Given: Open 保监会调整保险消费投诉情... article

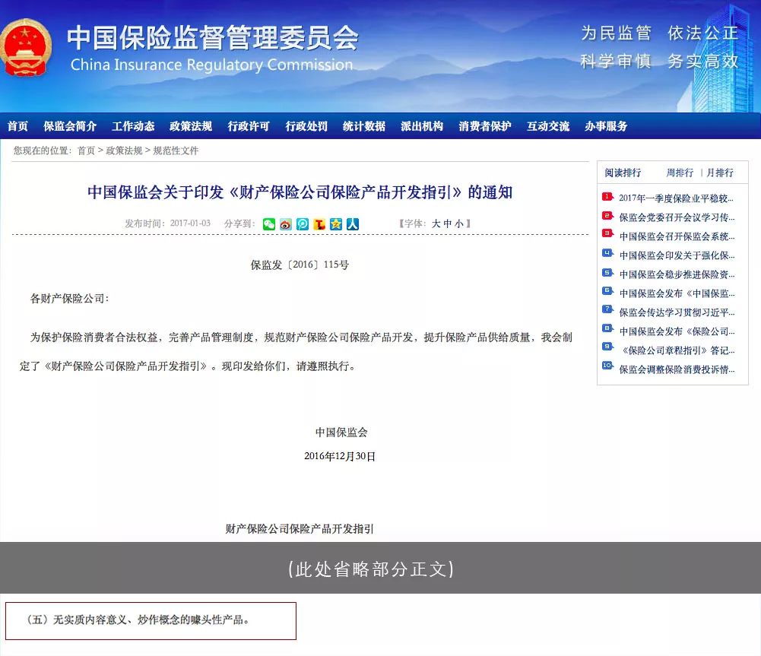Looking at the screenshot, I should (677, 369).
